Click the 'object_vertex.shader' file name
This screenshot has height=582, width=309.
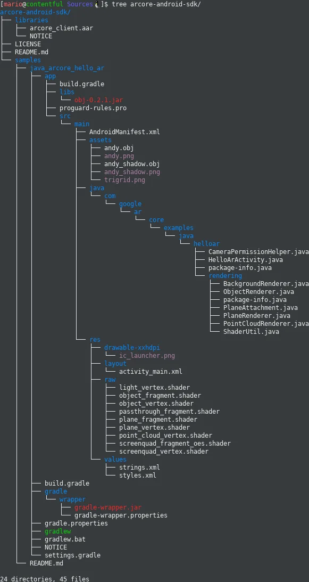[156, 404]
